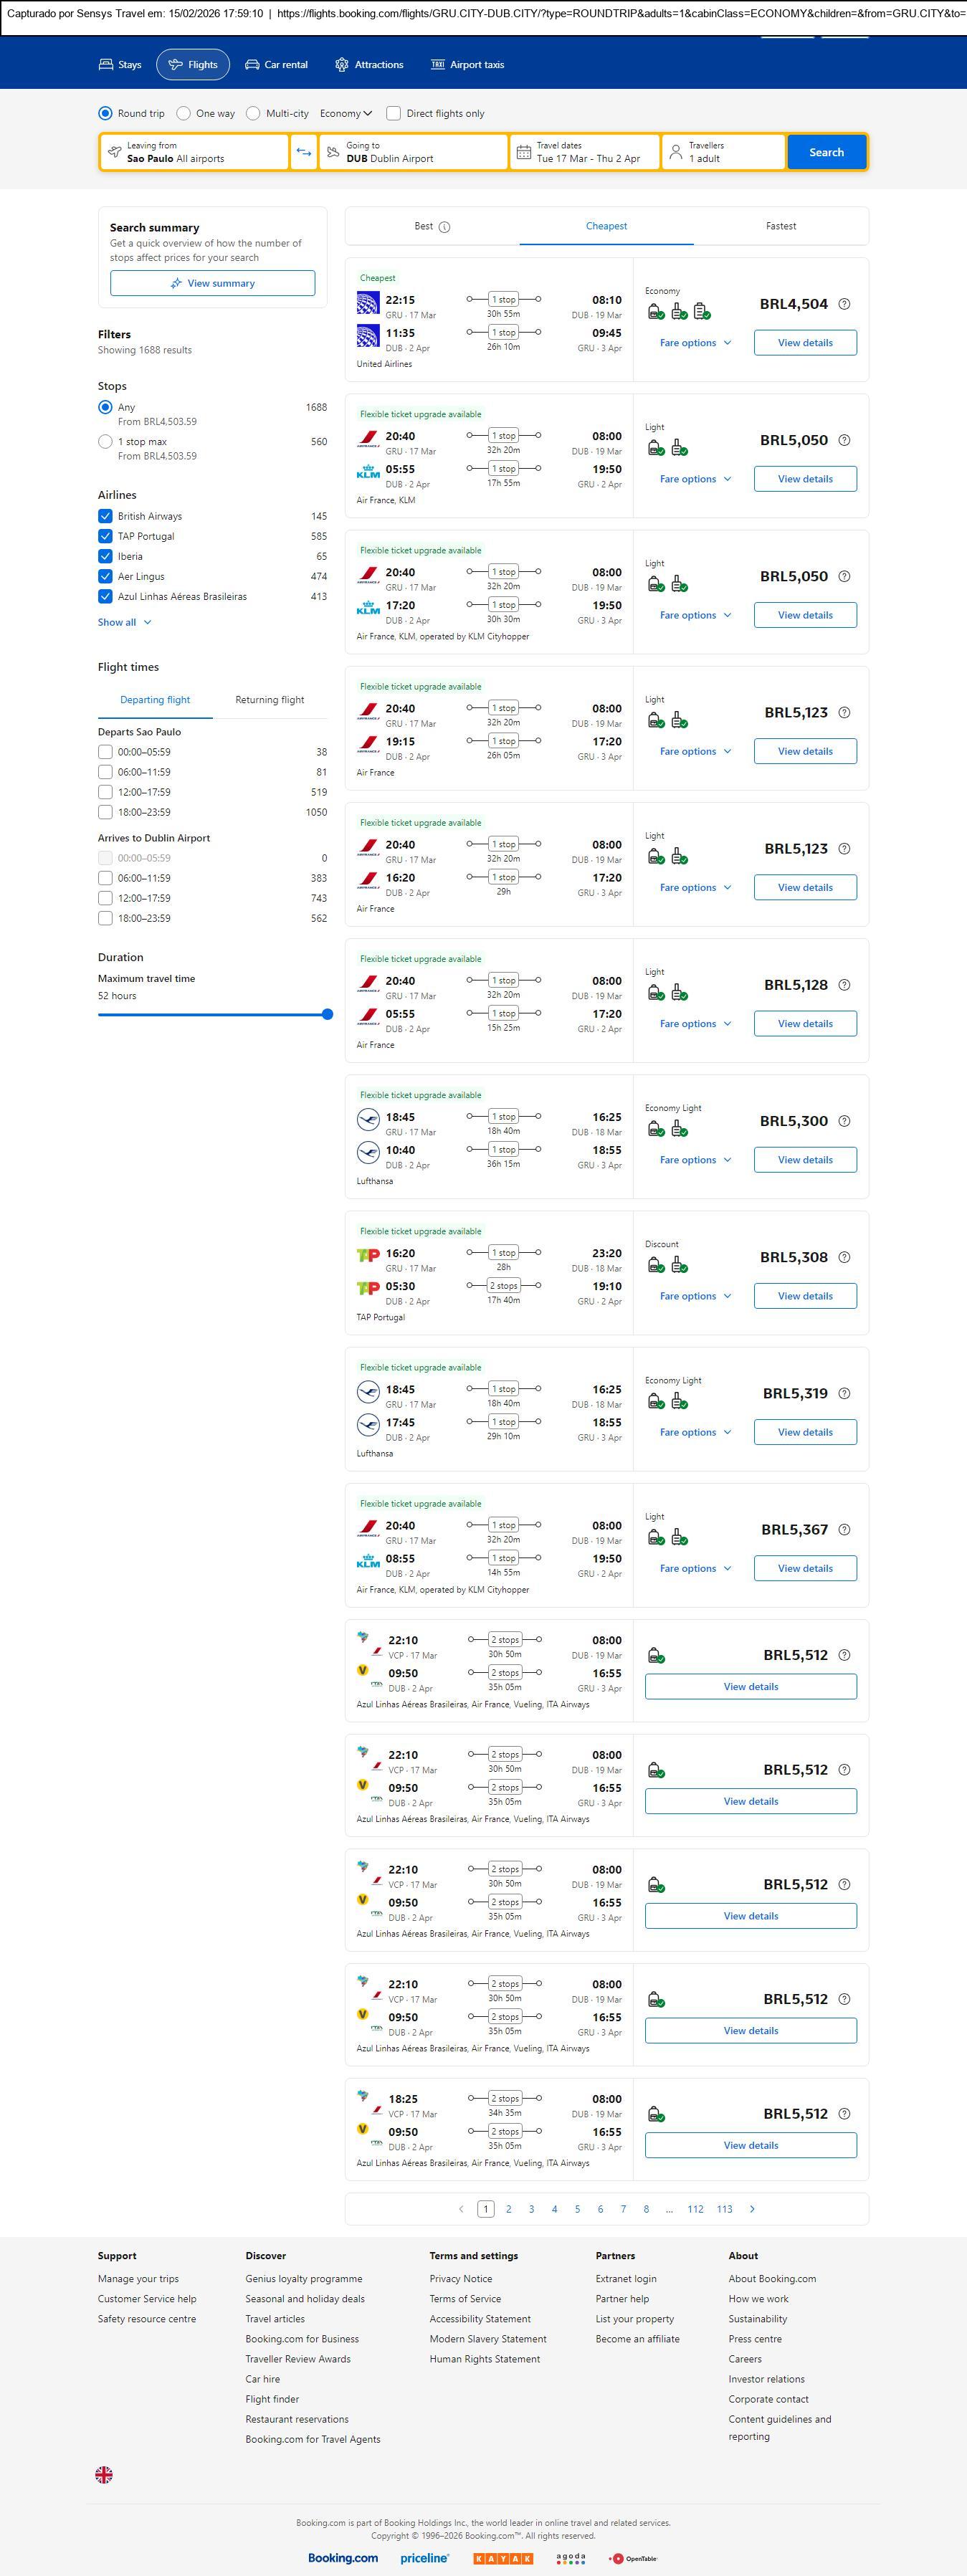This screenshot has height=2576, width=967.
Task: Click the help icon next to the BRL4,504 price
Action: coord(844,304)
